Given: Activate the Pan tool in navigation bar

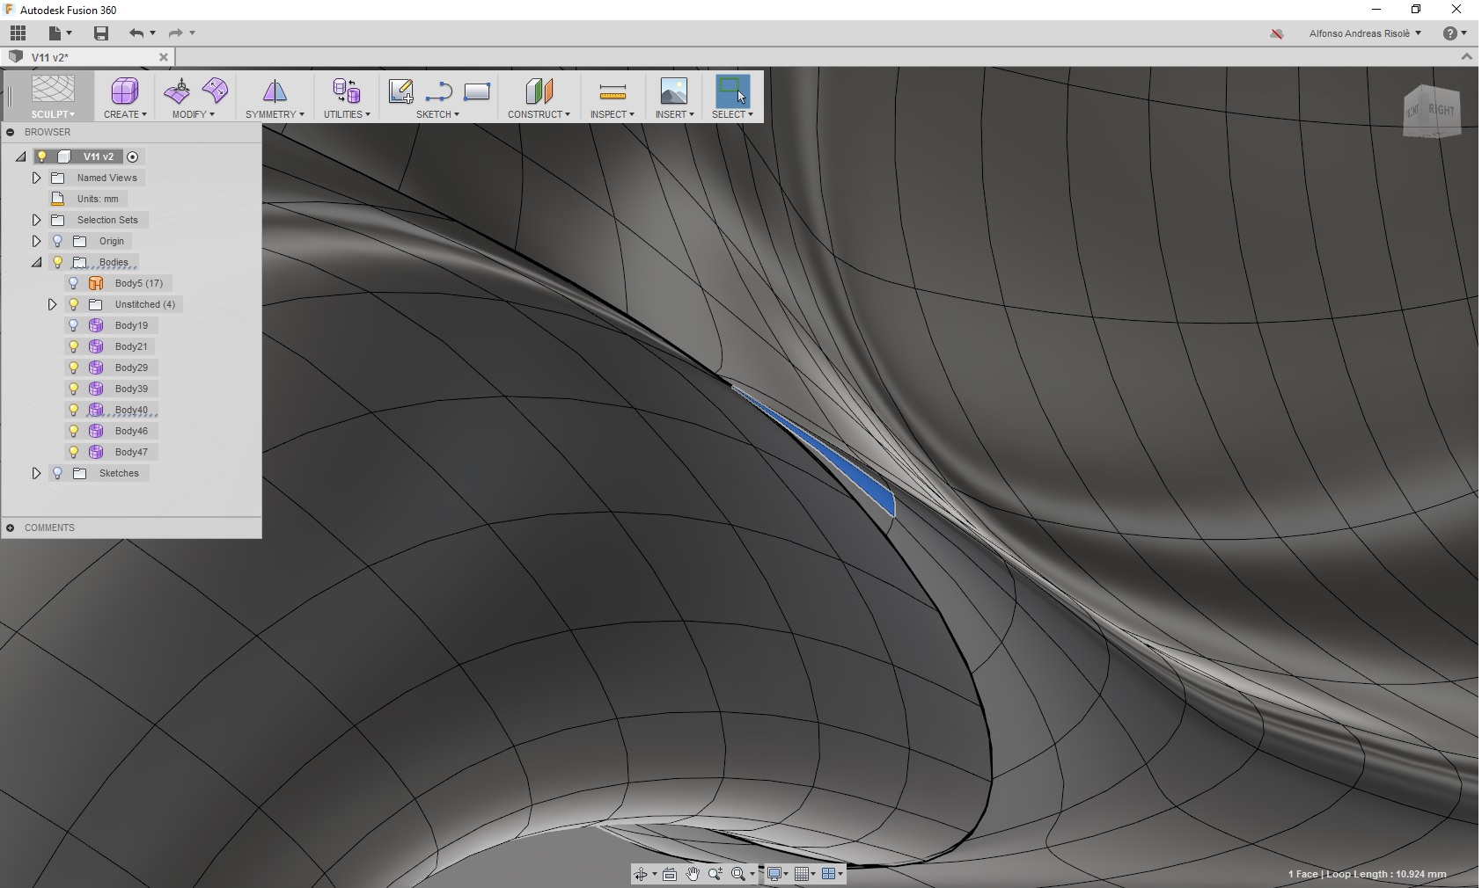Looking at the screenshot, I should pyautogui.click(x=693, y=874).
